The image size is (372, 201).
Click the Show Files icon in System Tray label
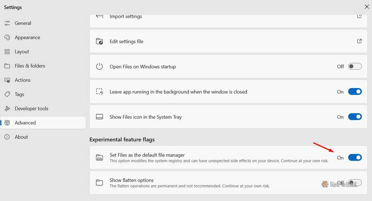146,117
